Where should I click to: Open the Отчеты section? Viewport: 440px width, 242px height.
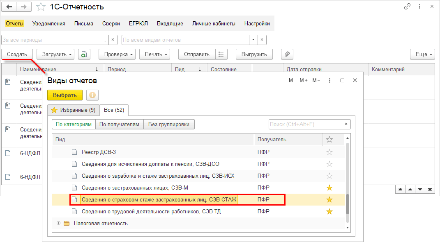coord(15,23)
